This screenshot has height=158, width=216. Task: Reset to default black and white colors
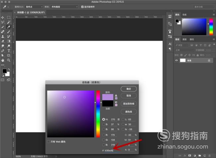click(x=3, y=75)
